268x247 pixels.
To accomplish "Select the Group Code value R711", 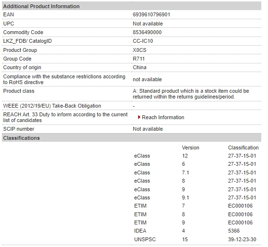I will 139,59.
